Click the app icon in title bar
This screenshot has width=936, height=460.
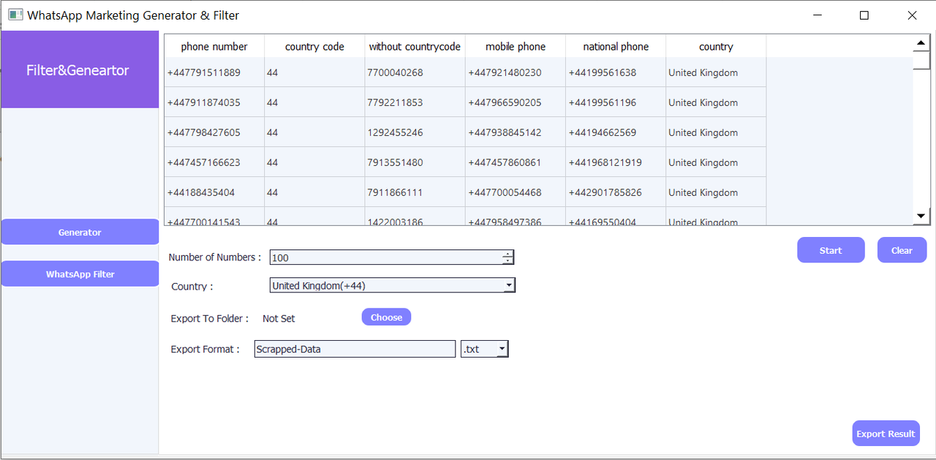pos(15,15)
